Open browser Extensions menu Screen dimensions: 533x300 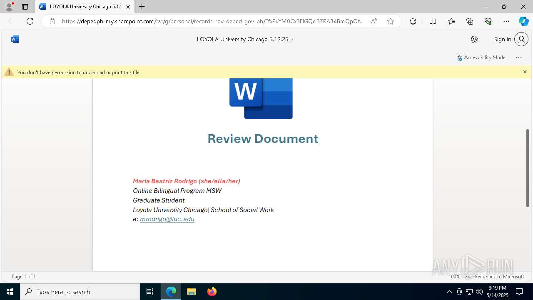pos(413,21)
